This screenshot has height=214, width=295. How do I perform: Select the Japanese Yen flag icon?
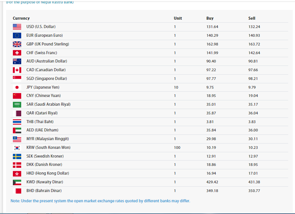(x=17, y=87)
